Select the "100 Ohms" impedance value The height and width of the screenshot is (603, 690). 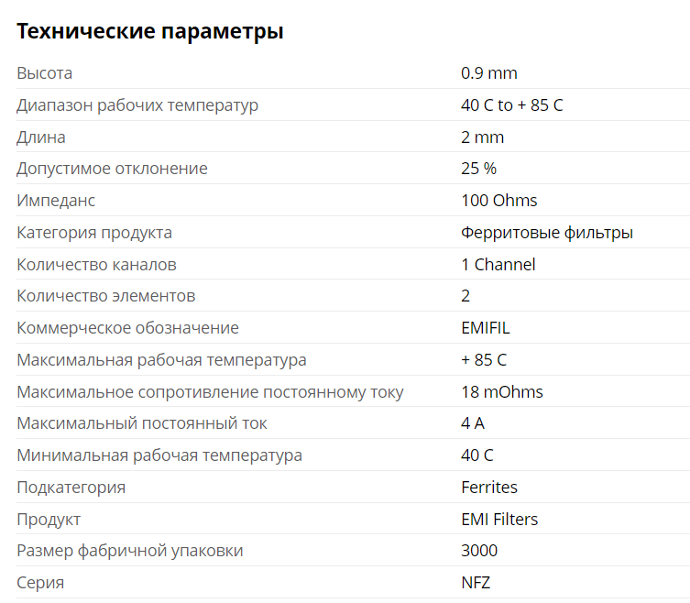tap(498, 201)
